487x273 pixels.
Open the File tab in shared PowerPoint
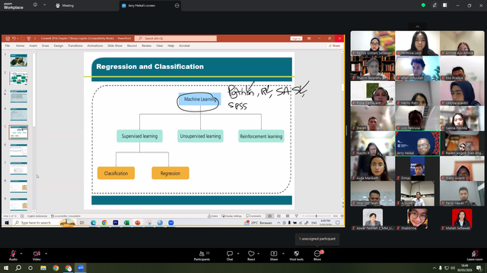(x=8, y=45)
